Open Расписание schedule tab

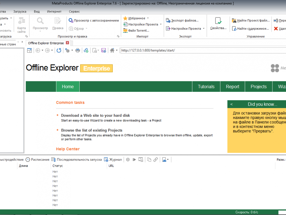coord(38,160)
